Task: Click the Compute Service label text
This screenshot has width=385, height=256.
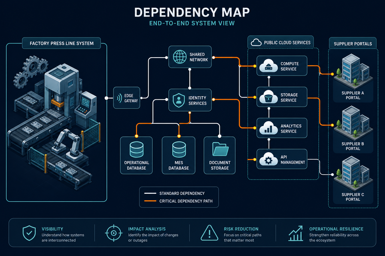Action: tap(290, 66)
